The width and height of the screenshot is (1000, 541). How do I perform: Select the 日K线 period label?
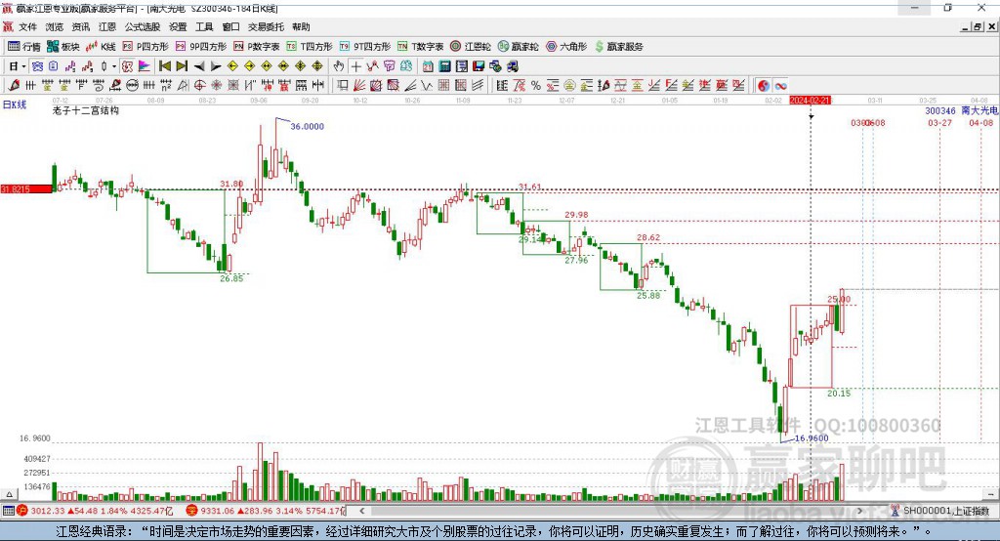15,104
